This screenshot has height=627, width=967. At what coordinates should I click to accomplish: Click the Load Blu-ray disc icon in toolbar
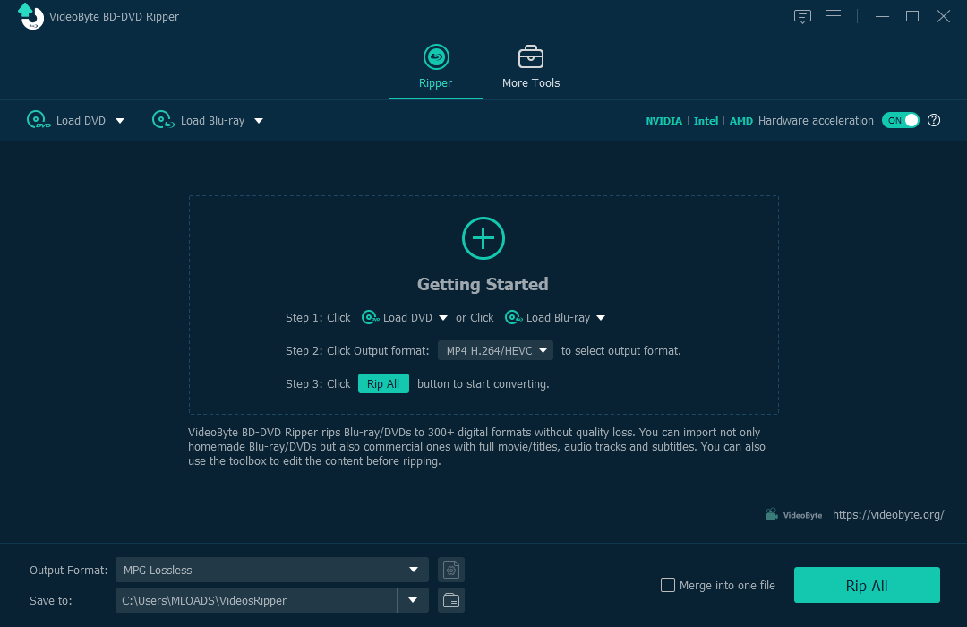163,120
